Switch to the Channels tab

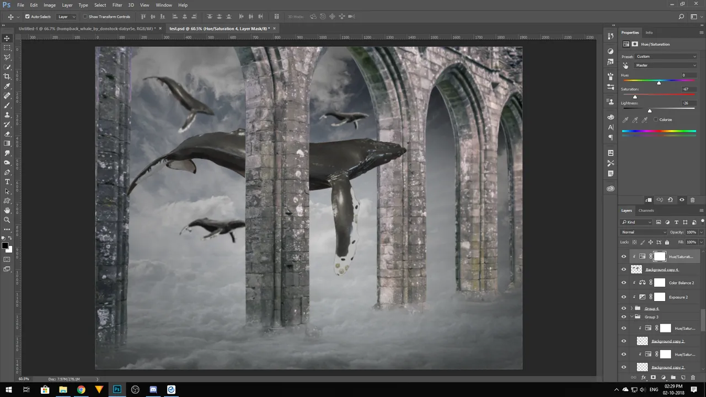point(646,211)
